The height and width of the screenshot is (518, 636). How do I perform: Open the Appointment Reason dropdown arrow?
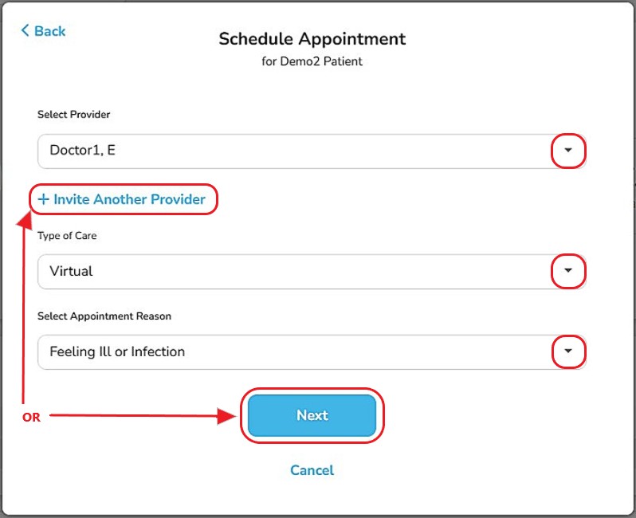tap(568, 351)
